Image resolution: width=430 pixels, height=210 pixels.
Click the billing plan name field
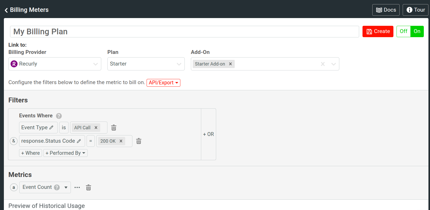tap(184, 32)
